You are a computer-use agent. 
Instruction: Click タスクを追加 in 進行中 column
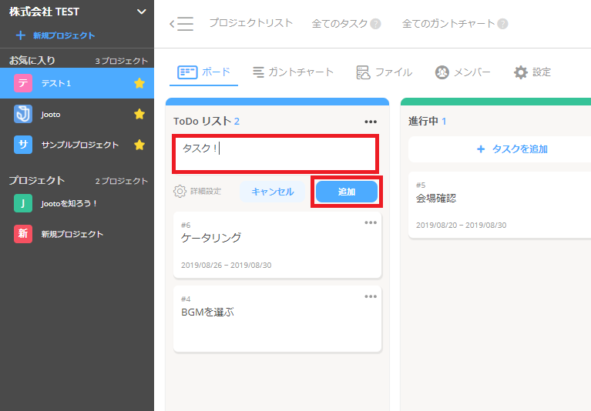click(512, 149)
